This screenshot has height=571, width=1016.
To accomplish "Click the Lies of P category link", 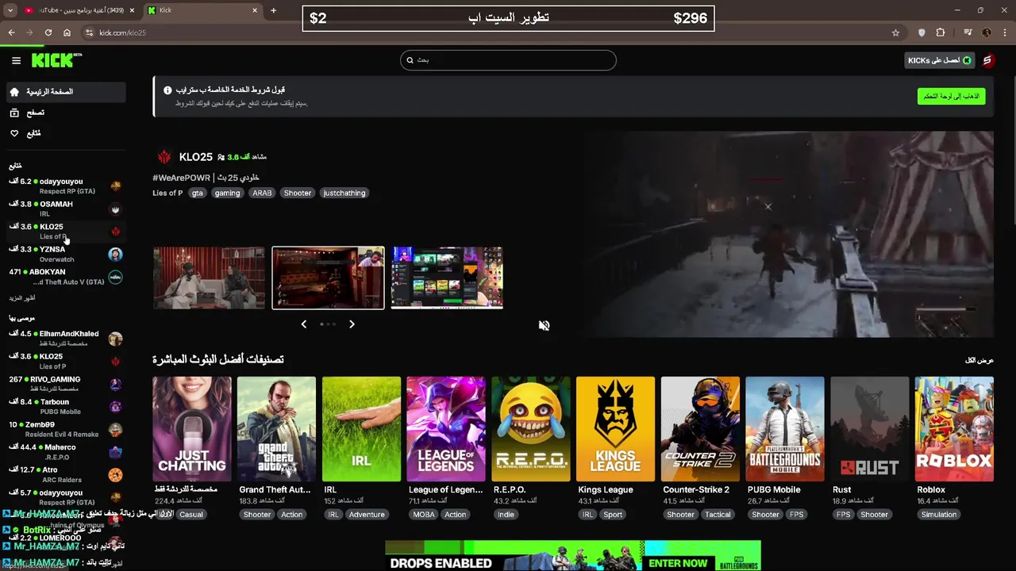I will [167, 193].
